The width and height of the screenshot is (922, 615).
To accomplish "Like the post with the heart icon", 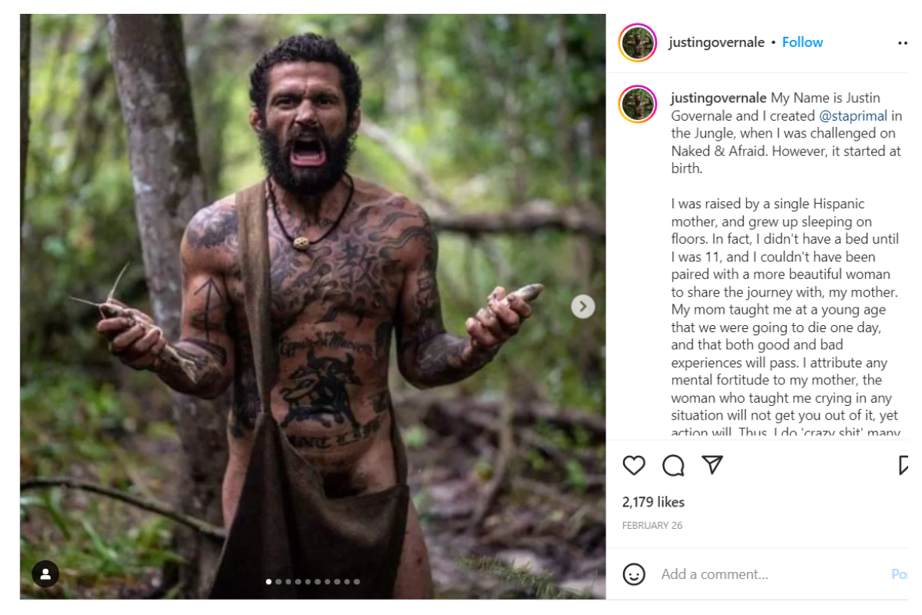I will [x=634, y=465].
